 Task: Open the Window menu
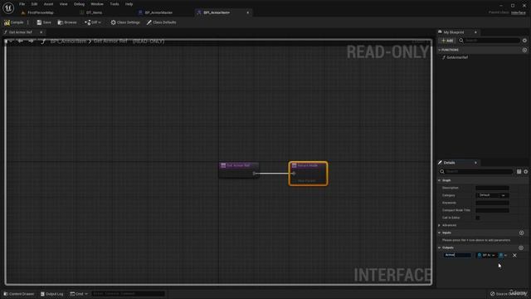coord(97,4)
